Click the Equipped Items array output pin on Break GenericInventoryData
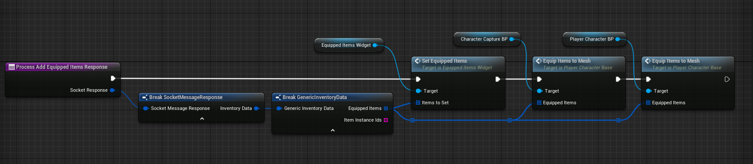The width and height of the screenshot is (753, 164). point(386,108)
